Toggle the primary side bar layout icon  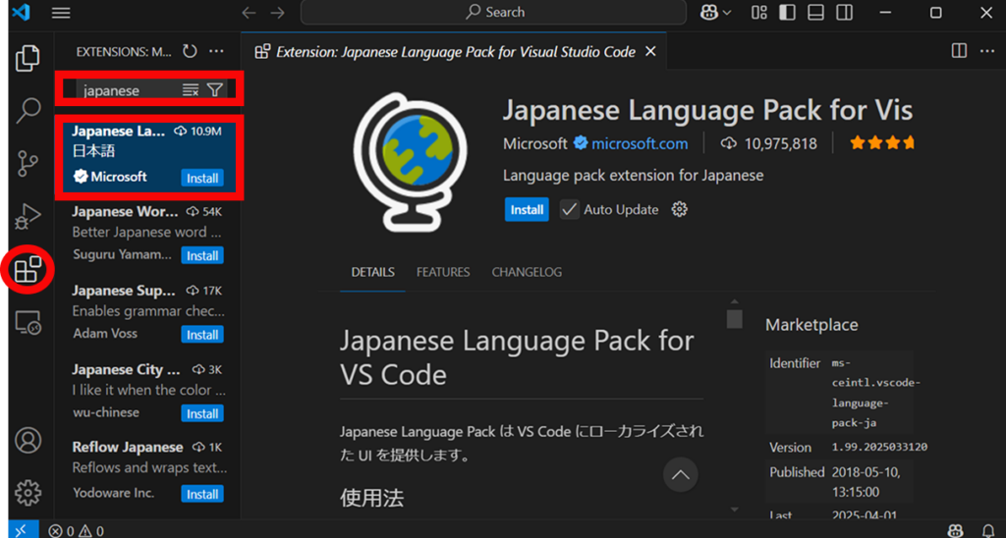[x=787, y=12]
